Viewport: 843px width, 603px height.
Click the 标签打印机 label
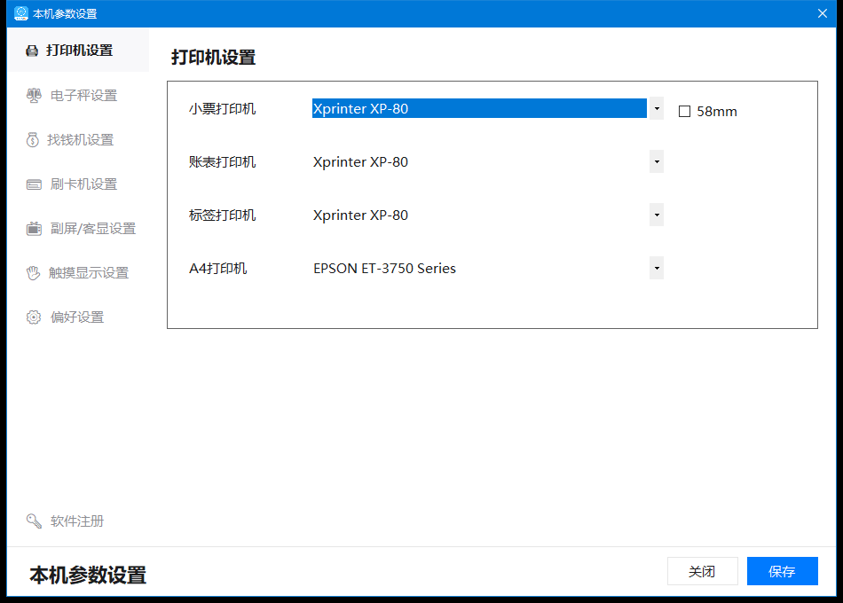pos(222,215)
